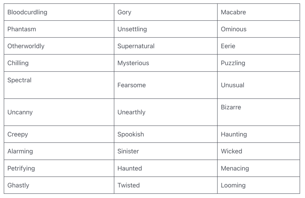Screen dimensions: 305x198
Task: Click the Spookish cell
Action: [x=131, y=134]
